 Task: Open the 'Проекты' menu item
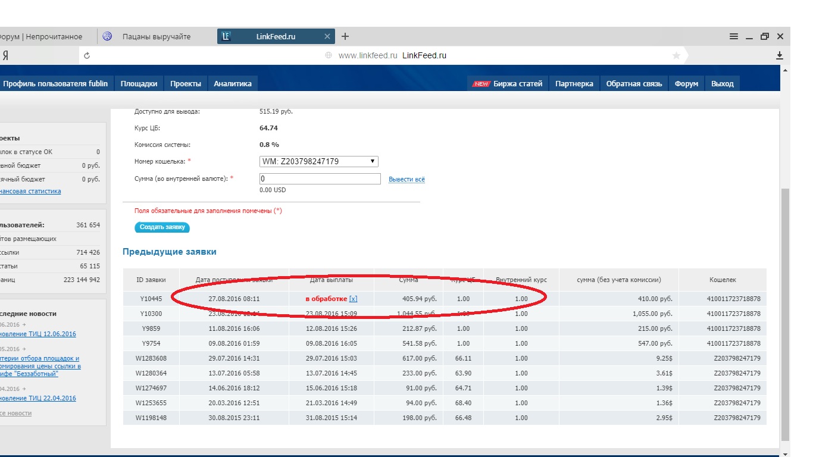[186, 83]
